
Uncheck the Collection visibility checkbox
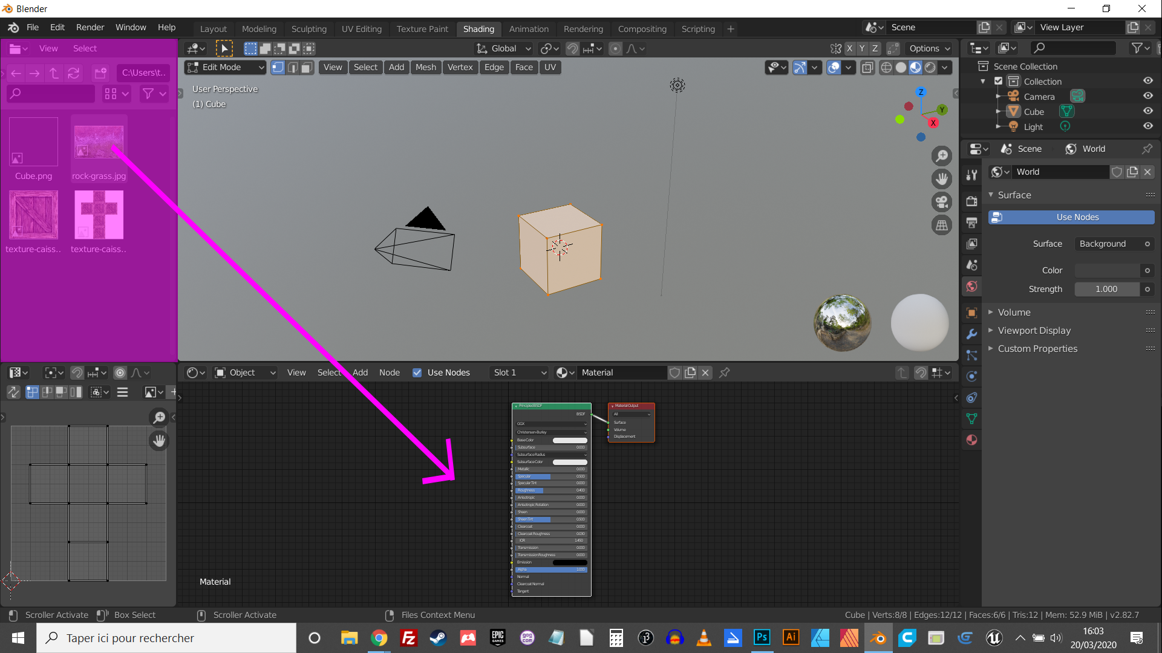click(999, 81)
